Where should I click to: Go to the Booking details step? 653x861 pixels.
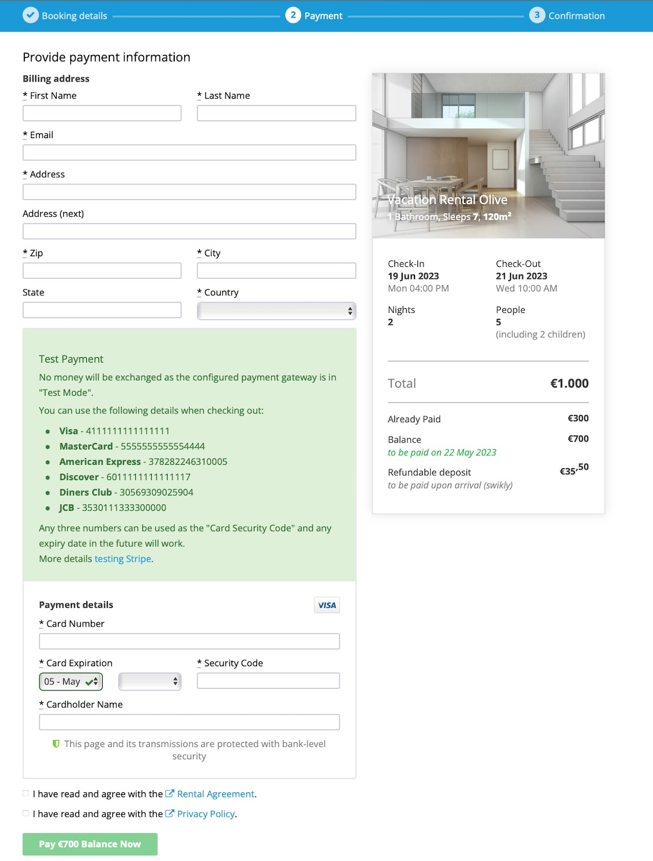pos(74,16)
